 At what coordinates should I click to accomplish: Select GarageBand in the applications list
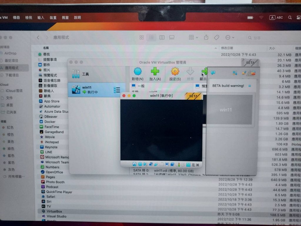pos(54,132)
